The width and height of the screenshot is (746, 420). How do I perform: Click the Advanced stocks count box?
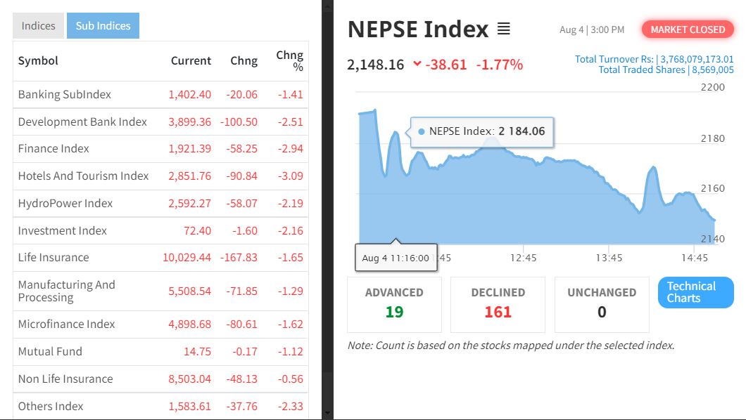tap(394, 304)
